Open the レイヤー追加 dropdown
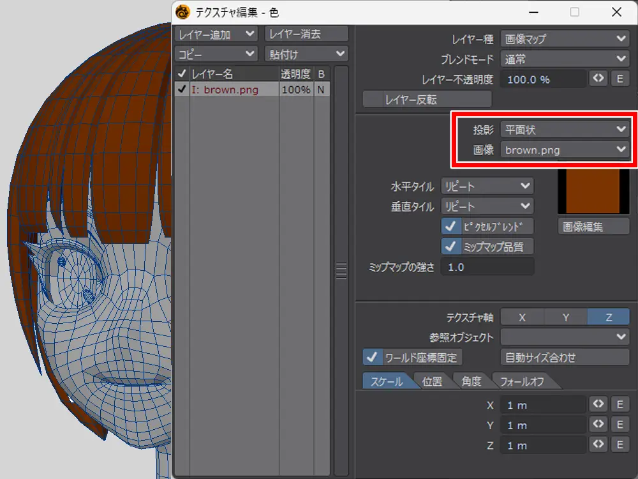This screenshot has height=479, width=638. pyautogui.click(x=216, y=34)
